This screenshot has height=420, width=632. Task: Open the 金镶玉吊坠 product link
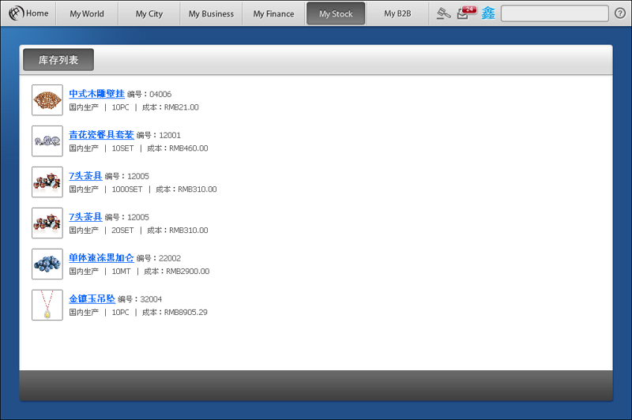(x=92, y=299)
